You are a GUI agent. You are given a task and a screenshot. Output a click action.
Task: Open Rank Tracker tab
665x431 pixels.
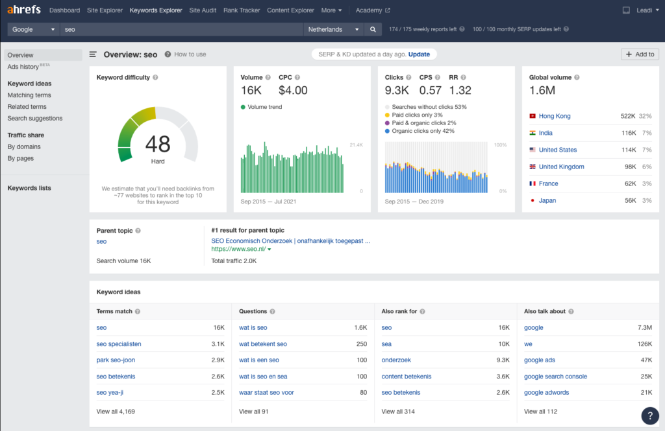point(242,10)
